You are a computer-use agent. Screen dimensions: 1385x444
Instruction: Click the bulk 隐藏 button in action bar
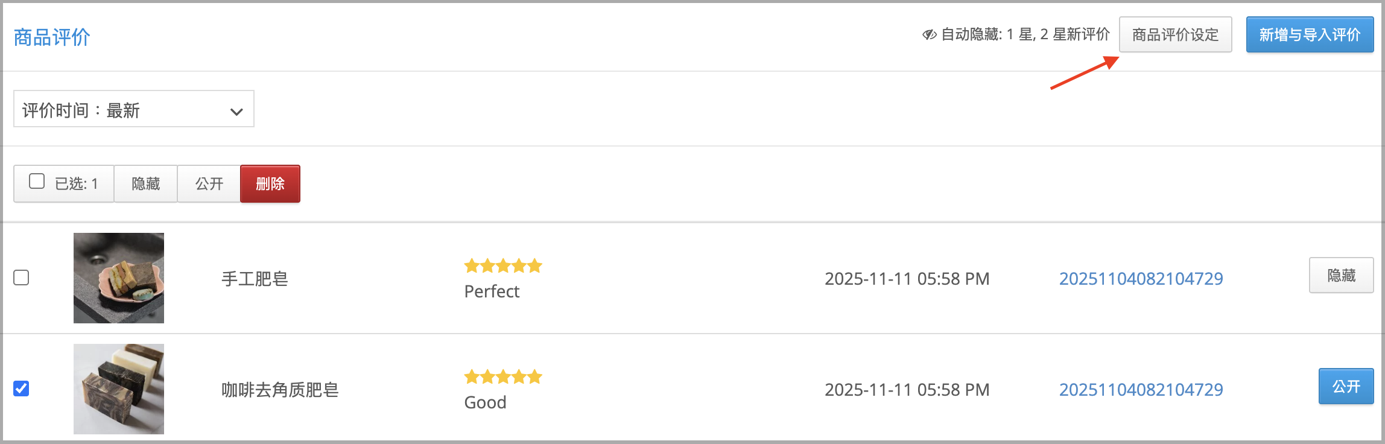point(146,183)
